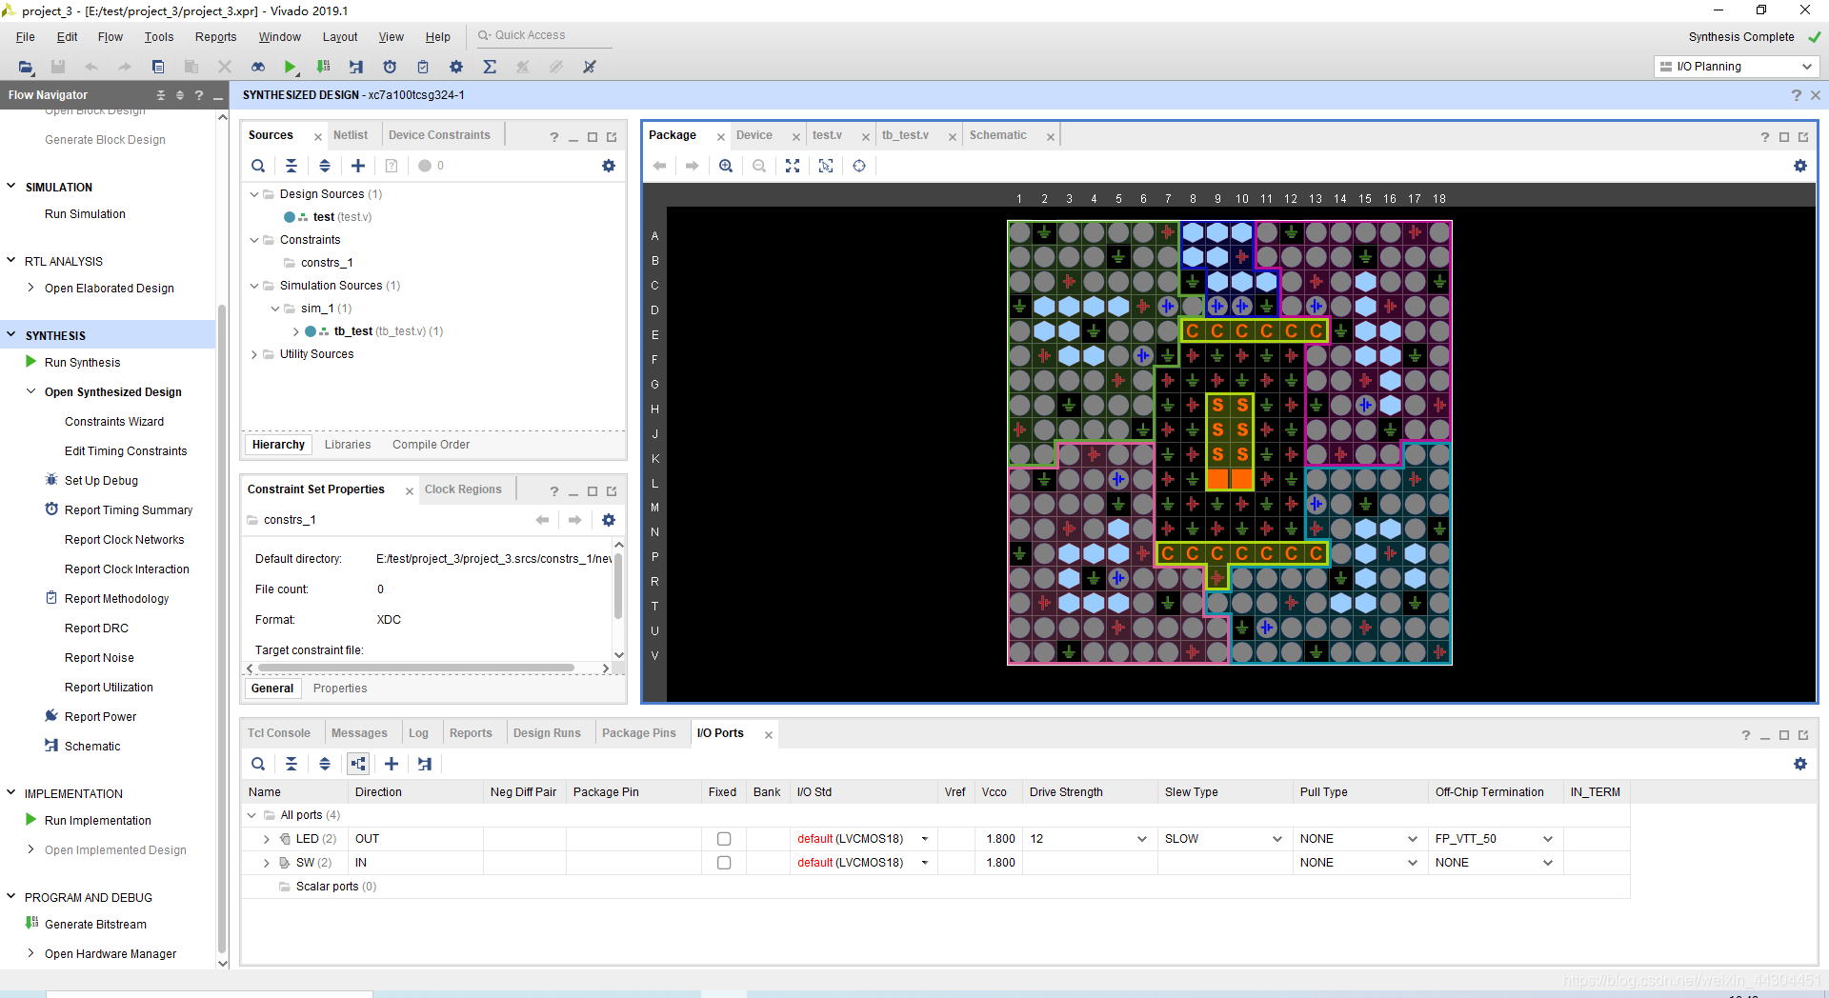This screenshot has height=998, width=1829.
Task: Open the Flow menu
Action: [111, 37]
